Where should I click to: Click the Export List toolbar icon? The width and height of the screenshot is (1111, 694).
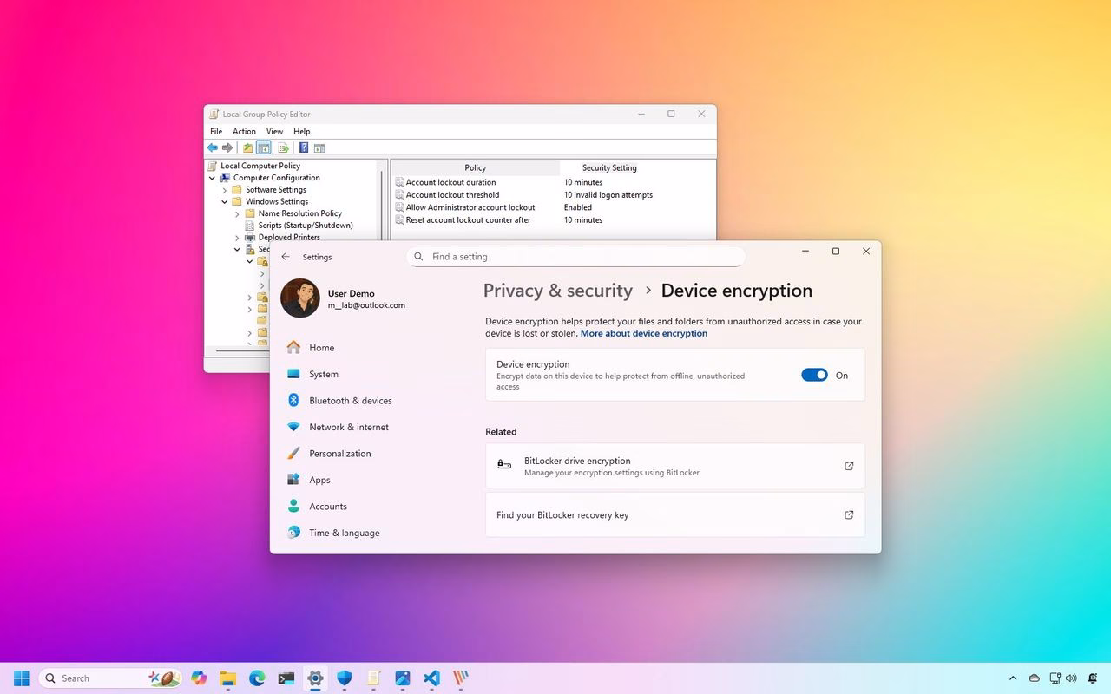pos(283,147)
